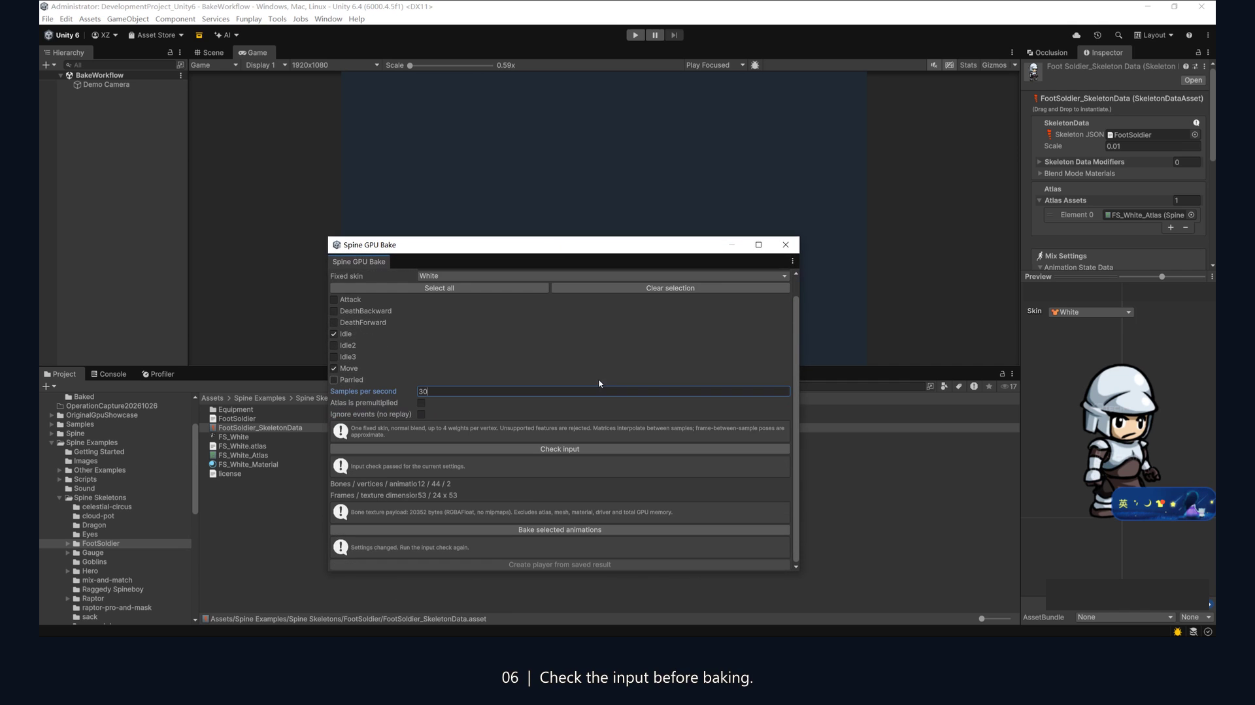Open the Fixed skin dropdown

point(603,276)
